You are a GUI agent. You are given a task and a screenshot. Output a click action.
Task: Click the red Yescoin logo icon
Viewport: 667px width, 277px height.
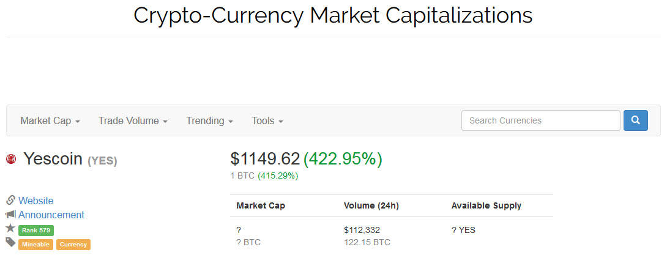(x=10, y=160)
